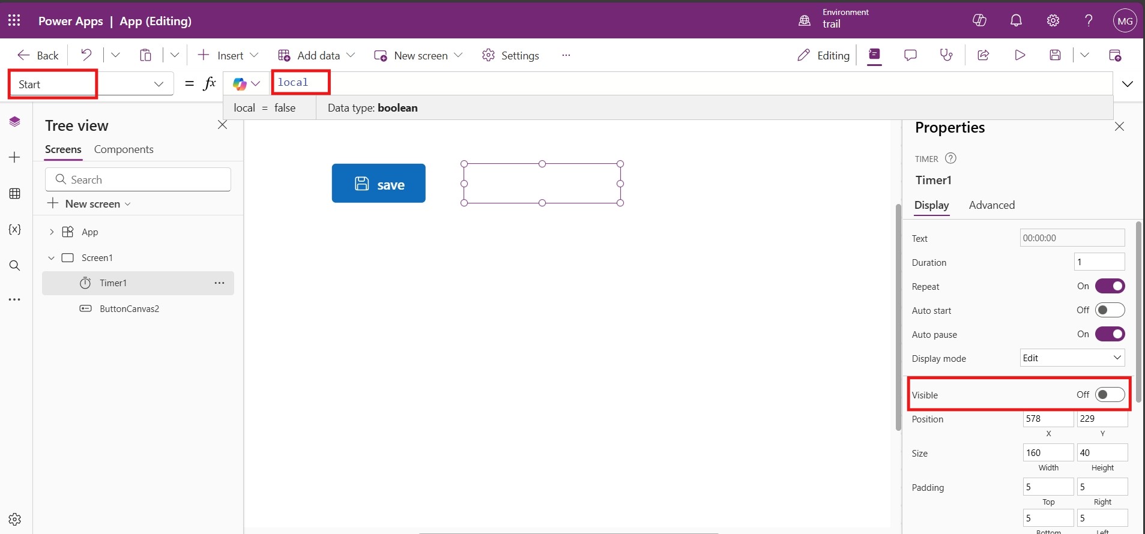Open the Copilot icon in header
The height and width of the screenshot is (534, 1145).
pyautogui.click(x=979, y=20)
